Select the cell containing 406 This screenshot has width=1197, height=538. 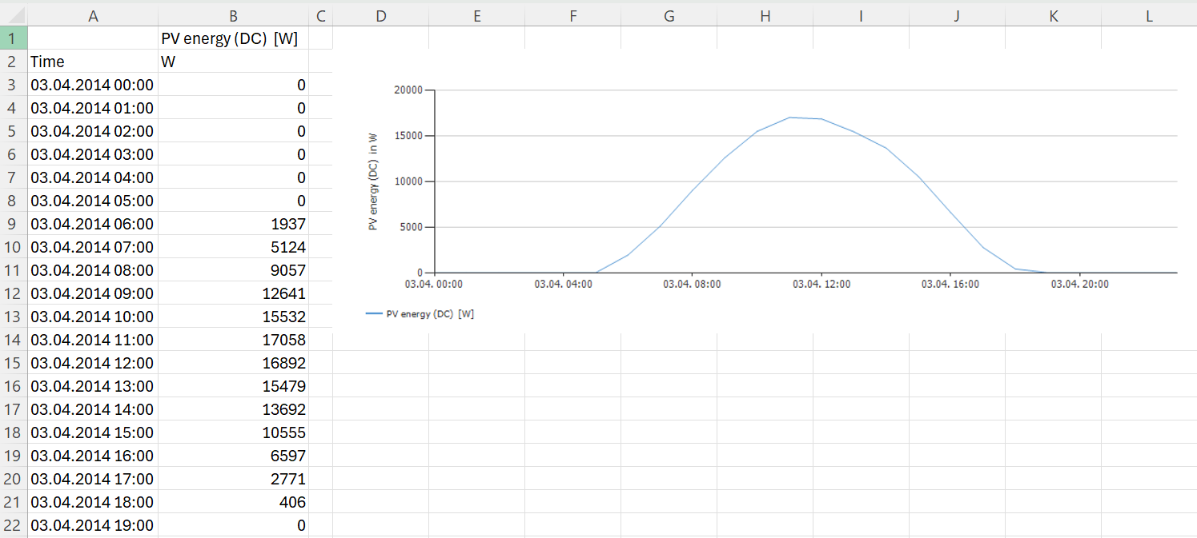click(233, 502)
